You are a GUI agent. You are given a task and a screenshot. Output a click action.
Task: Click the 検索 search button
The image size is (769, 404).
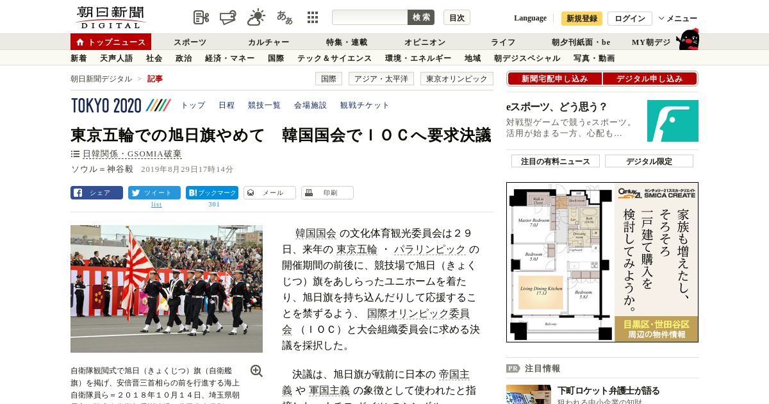pos(421,17)
